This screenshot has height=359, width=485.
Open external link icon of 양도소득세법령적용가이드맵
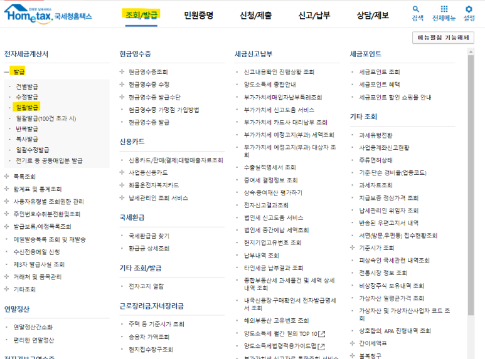click(x=321, y=346)
